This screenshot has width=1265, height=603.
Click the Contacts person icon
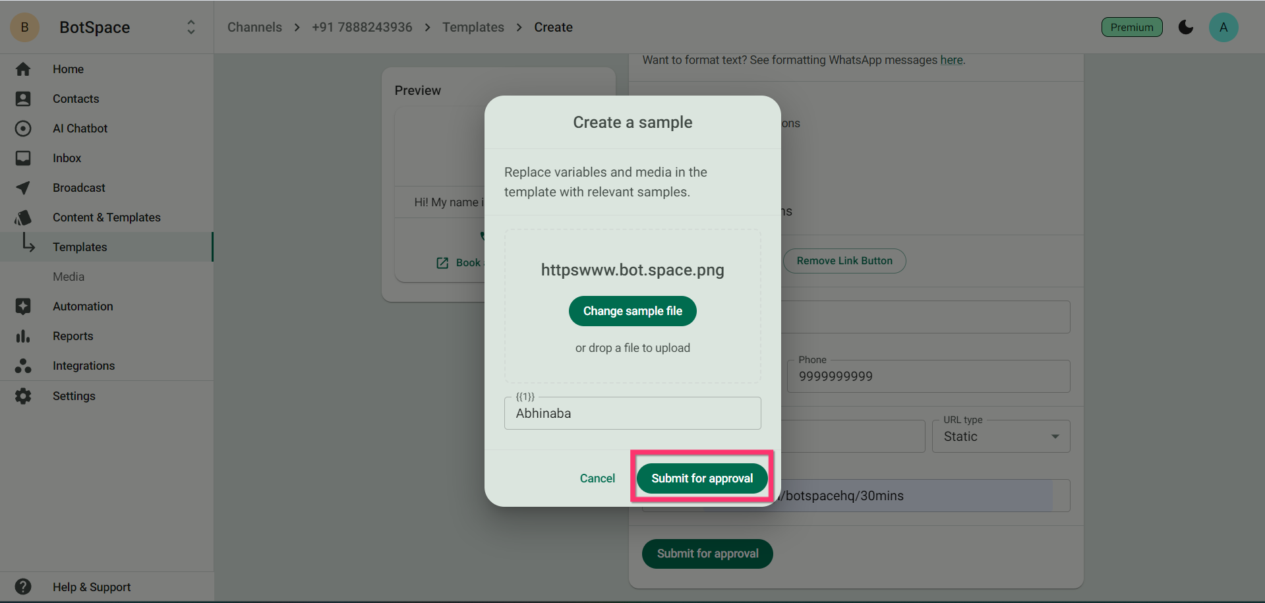click(23, 99)
